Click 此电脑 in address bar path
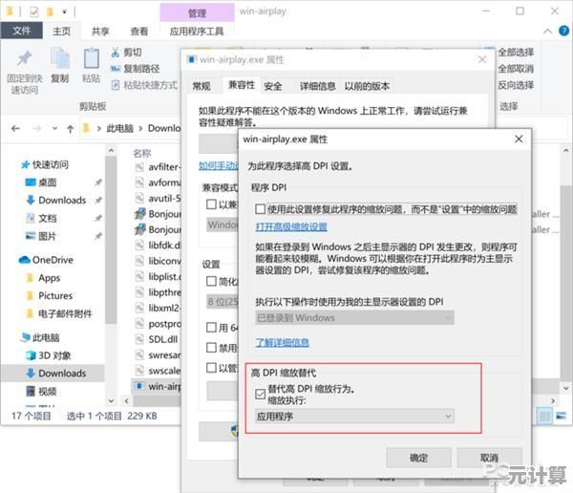This screenshot has width=573, height=493. point(120,128)
